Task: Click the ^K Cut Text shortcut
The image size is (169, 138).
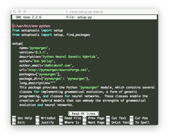Action: click(116, 118)
